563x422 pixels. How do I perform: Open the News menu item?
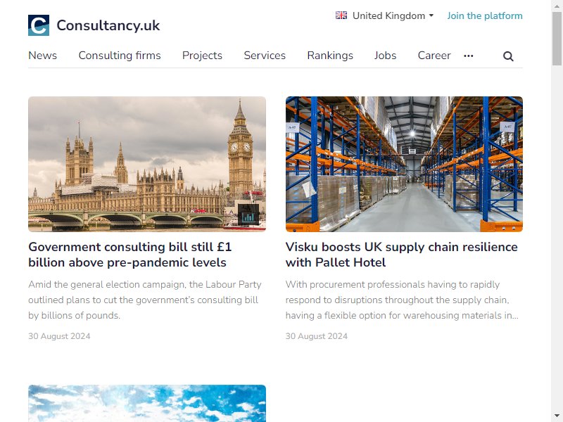click(43, 56)
